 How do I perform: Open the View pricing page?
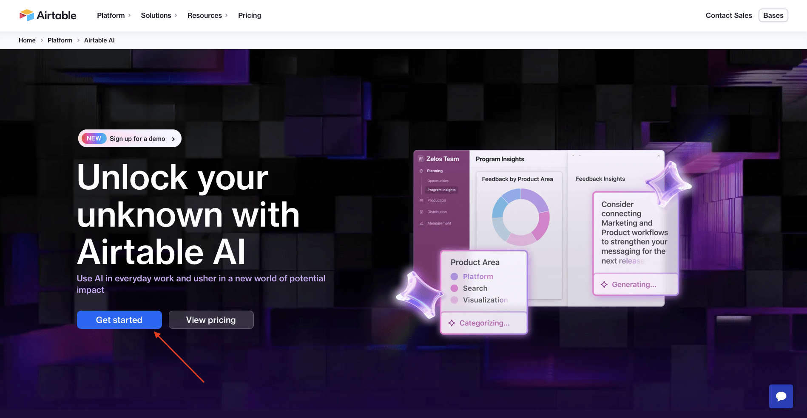(x=211, y=320)
